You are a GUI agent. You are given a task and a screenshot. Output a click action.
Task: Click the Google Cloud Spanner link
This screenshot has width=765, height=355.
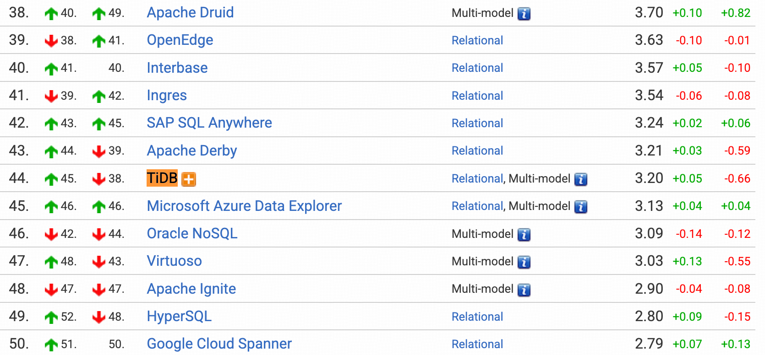(219, 344)
